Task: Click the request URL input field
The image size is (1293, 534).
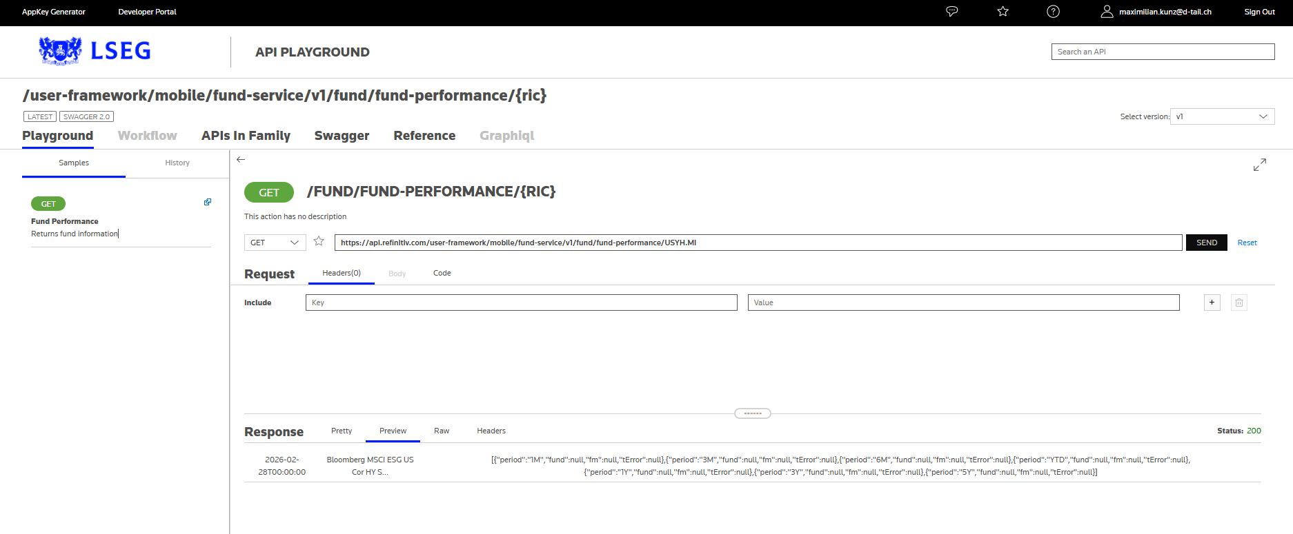Action: point(758,243)
